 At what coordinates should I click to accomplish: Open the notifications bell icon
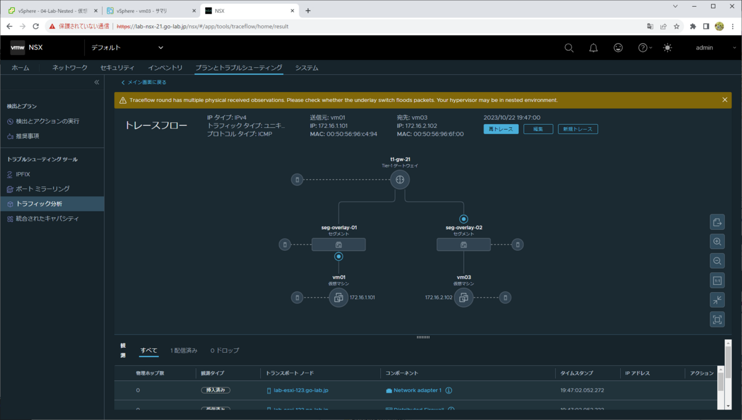click(x=594, y=48)
